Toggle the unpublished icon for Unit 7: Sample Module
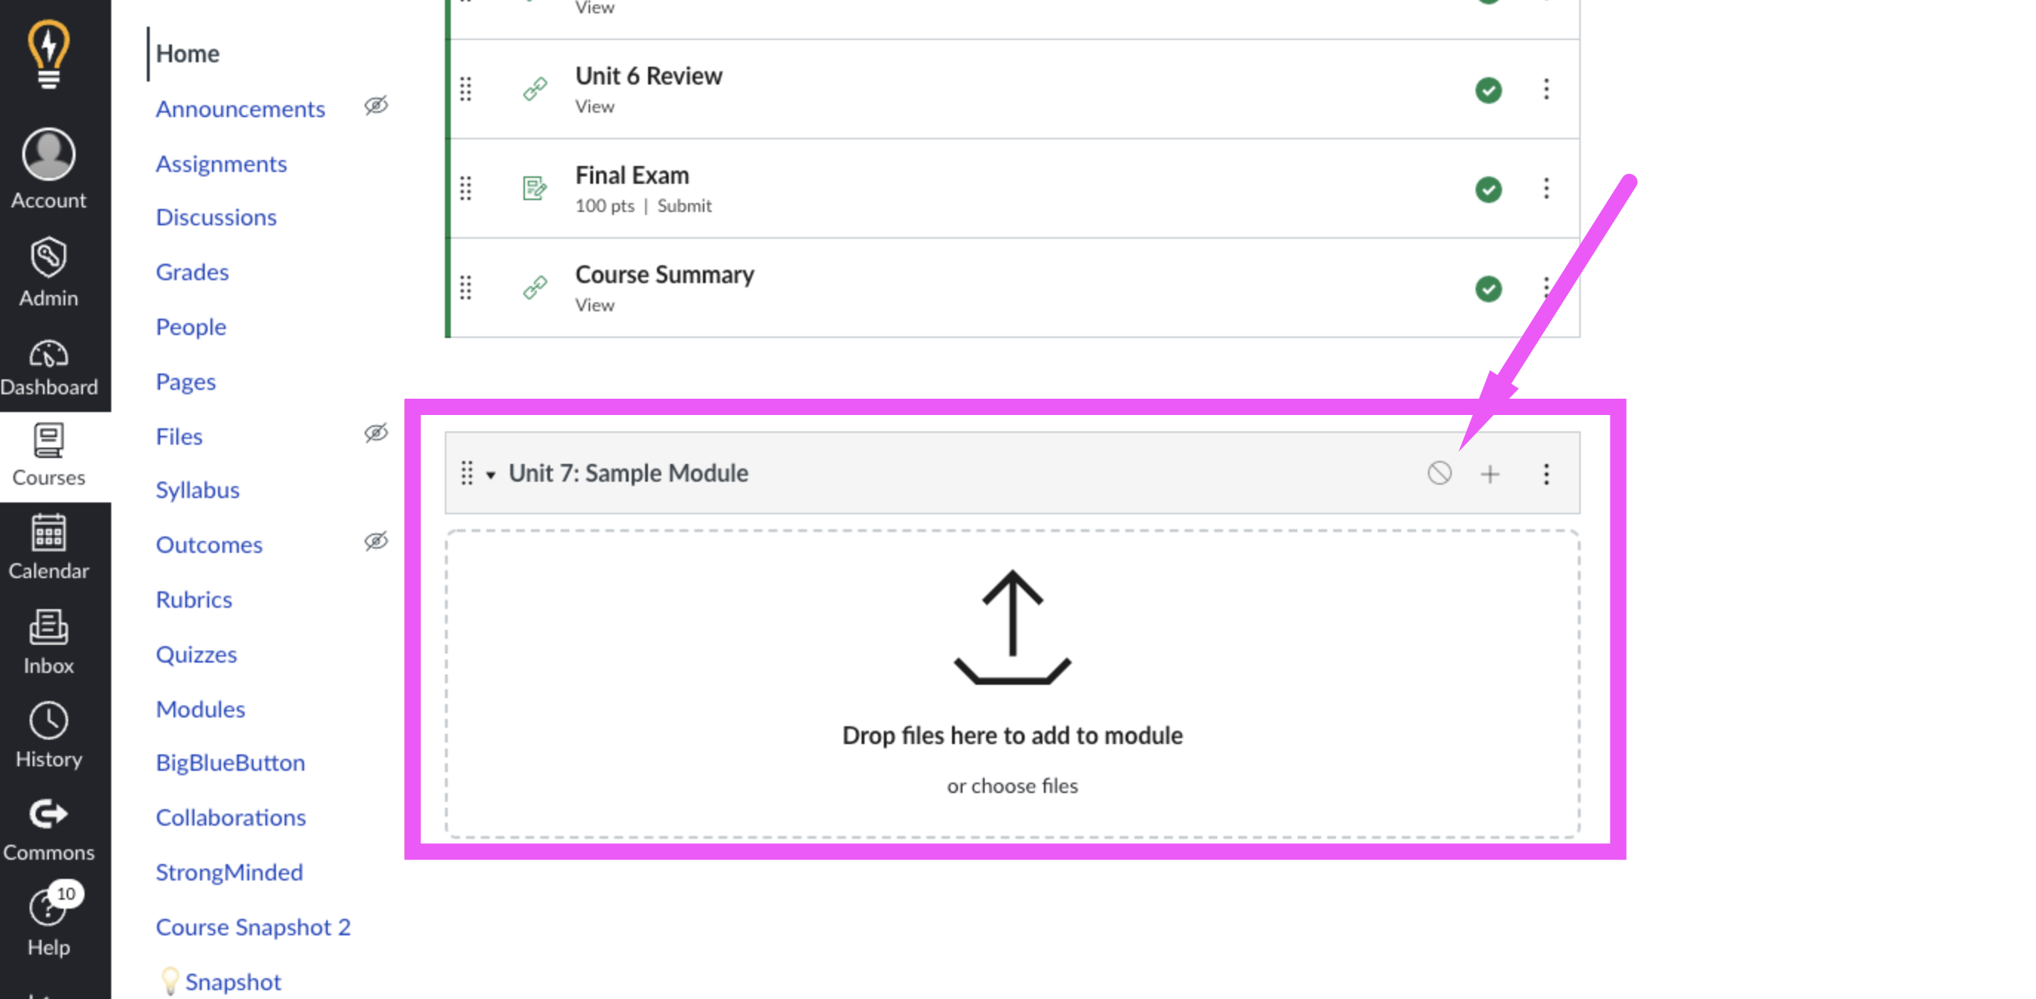 click(x=1439, y=473)
